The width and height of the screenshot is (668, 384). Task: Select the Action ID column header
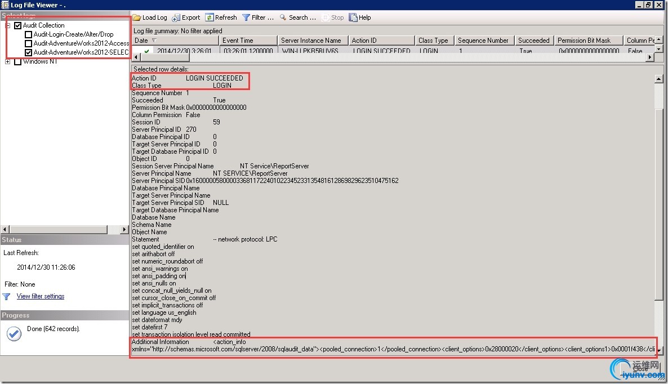tap(381, 41)
